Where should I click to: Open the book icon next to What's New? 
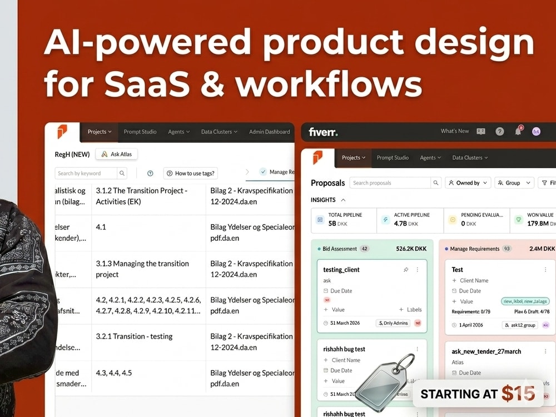coord(481,131)
